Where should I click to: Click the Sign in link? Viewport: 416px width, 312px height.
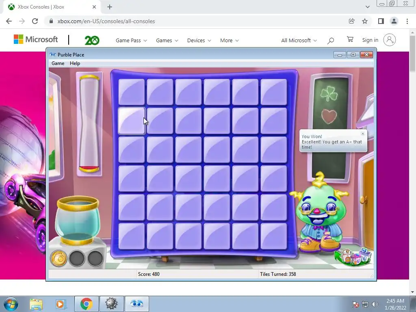370,40
